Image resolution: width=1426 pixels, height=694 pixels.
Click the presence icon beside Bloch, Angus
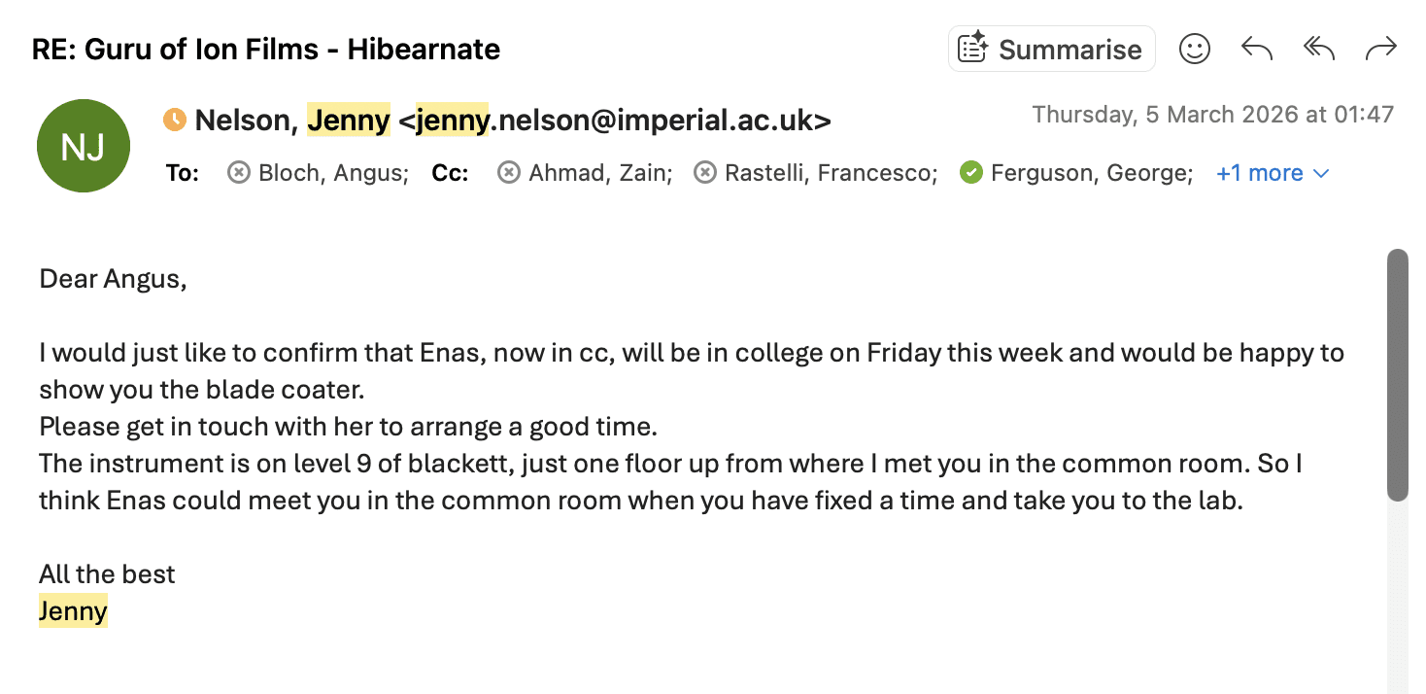pos(239,173)
